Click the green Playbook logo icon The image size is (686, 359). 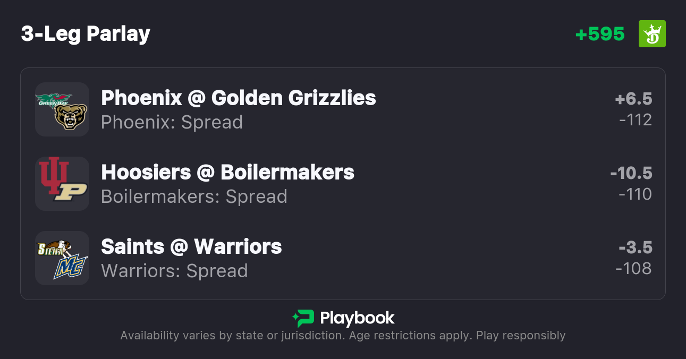click(x=303, y=318)
